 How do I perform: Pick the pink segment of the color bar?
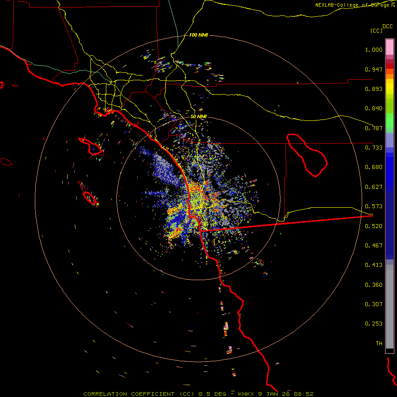click(x=390, y=47)
